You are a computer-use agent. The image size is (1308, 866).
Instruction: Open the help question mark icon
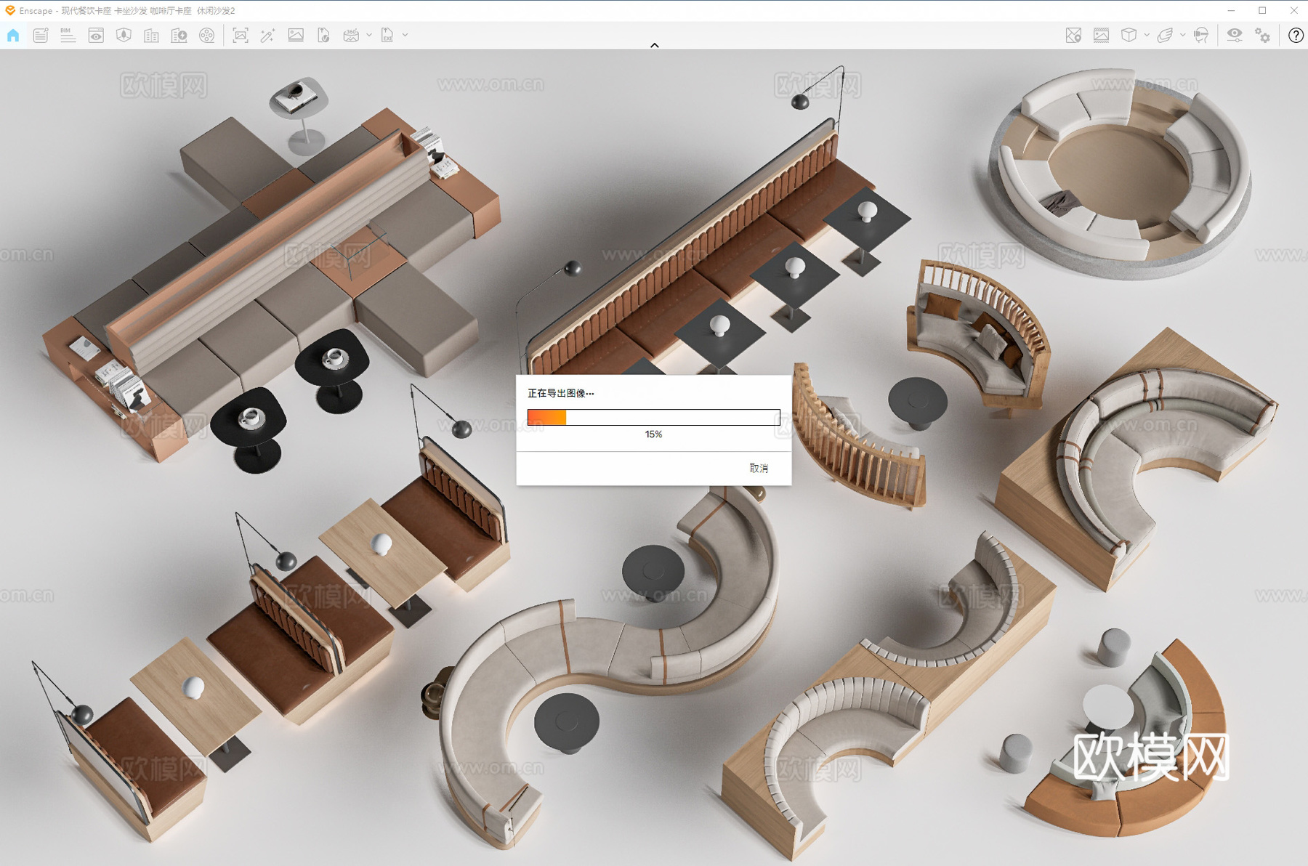pyautogui.click(x=1296, y=35)
